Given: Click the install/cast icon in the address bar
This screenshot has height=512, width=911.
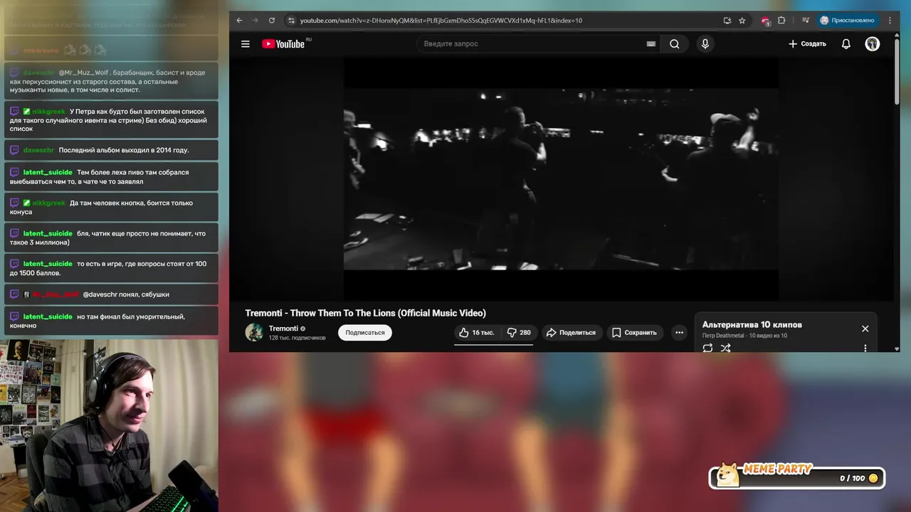Looking at the screenshot, I should (x=727, y=21).
